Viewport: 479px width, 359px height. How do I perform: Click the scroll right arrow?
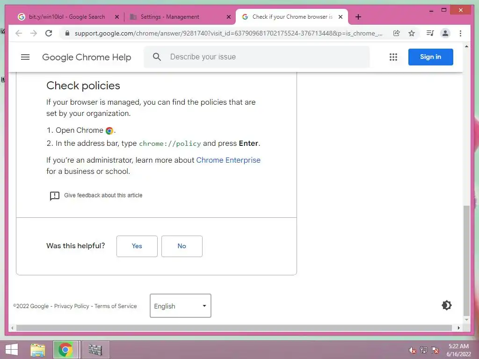tap(458, 328)
